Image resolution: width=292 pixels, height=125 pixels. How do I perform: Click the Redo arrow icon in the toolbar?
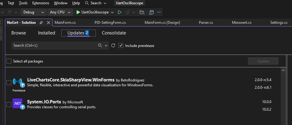tap(10, 12)
